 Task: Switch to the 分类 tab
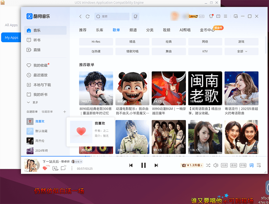[x=150, y=30]
